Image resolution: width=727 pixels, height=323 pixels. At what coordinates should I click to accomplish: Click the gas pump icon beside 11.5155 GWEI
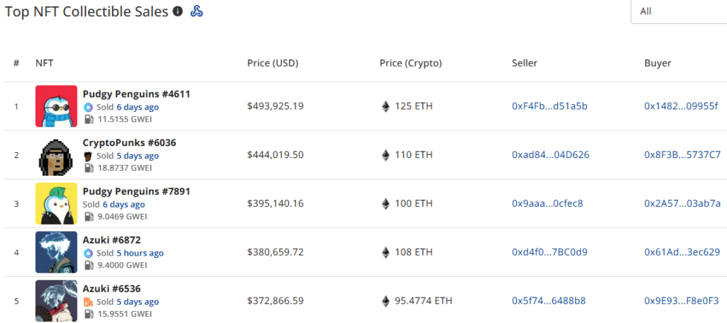[x=89, y=119]
